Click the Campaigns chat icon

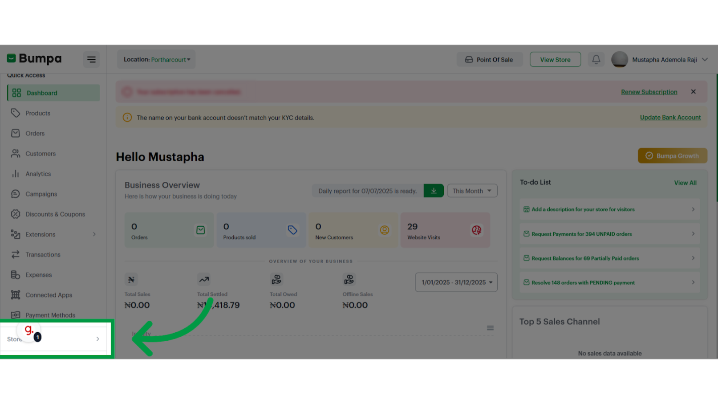(16, 194)
